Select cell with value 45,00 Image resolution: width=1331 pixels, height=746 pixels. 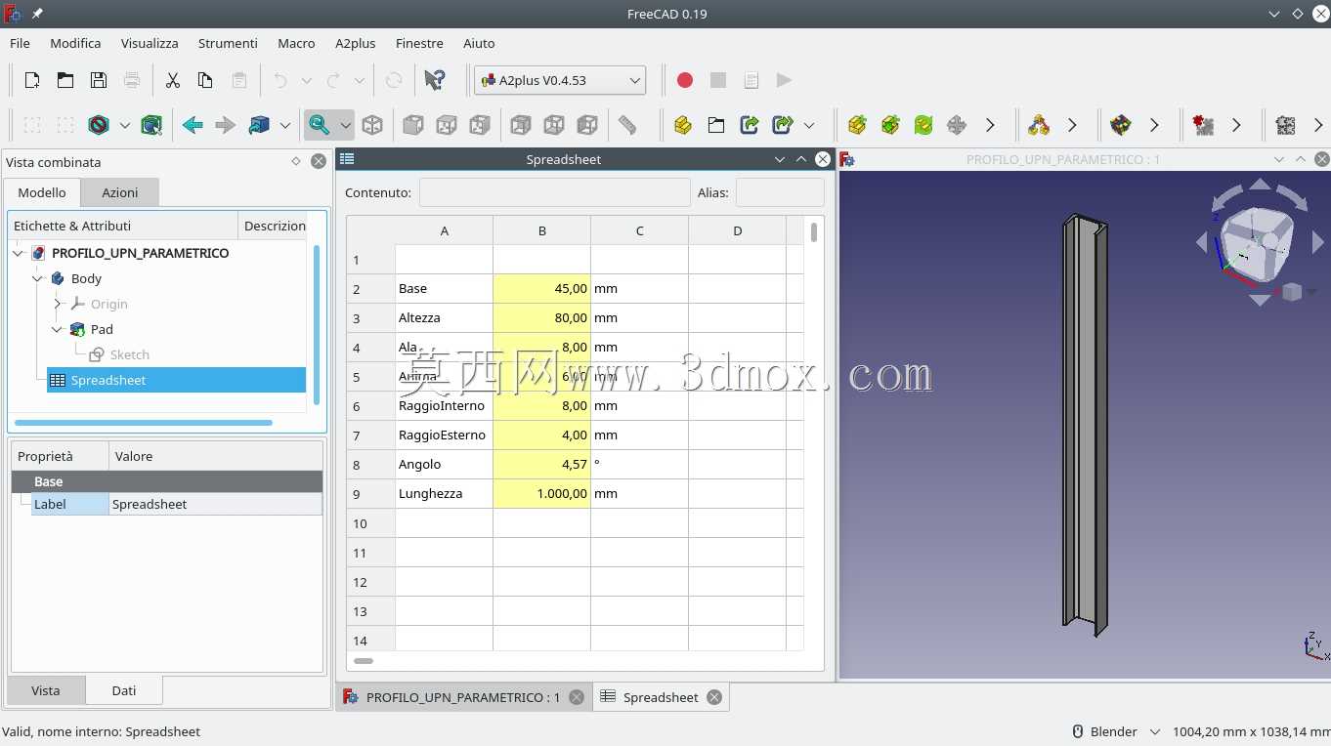click(x=542, y=288)
